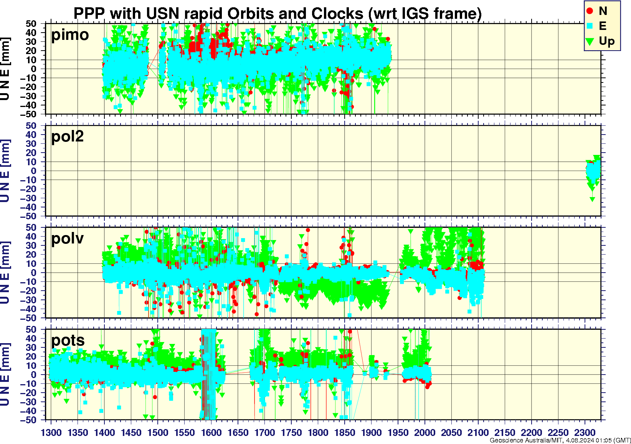
Task: Click x-axis tick label 1750
Action: tap(291, 432)
